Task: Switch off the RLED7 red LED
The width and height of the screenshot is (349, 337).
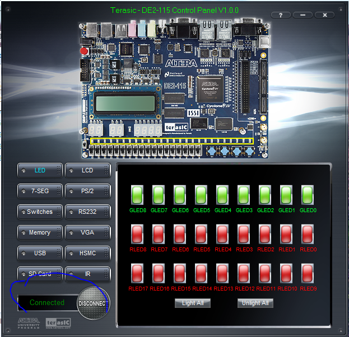Action: pyautogui.click(x=158, y=234)
